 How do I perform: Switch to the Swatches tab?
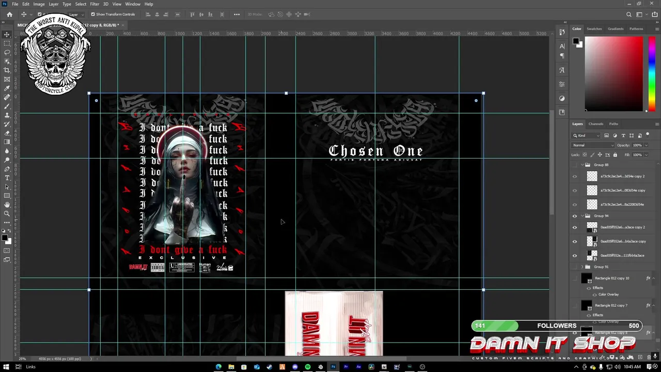tap(594, 29)
